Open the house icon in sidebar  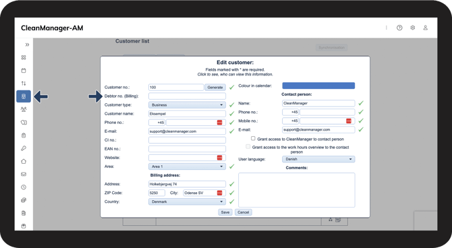24,161
